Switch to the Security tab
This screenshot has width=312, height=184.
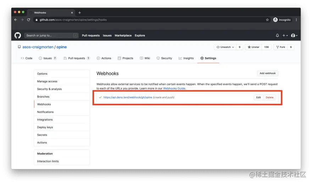click(164, 58)
